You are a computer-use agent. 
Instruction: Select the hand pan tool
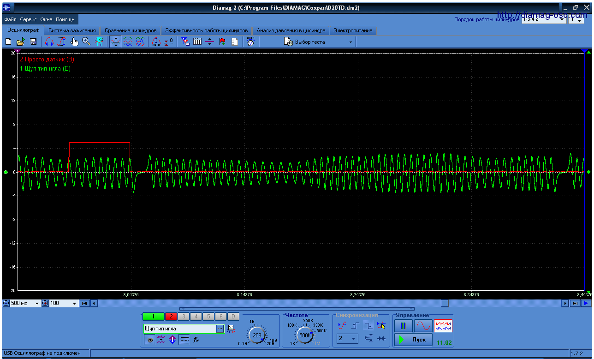pos(74,42)
